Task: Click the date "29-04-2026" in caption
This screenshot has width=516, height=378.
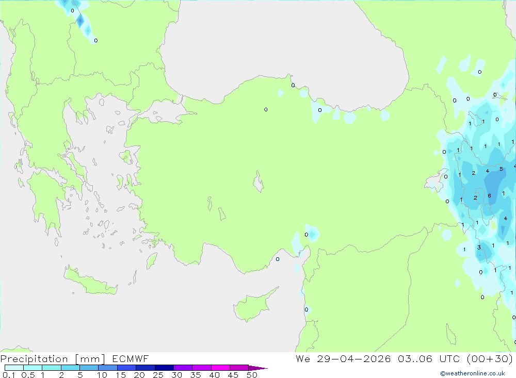Action: click(354, 359)
